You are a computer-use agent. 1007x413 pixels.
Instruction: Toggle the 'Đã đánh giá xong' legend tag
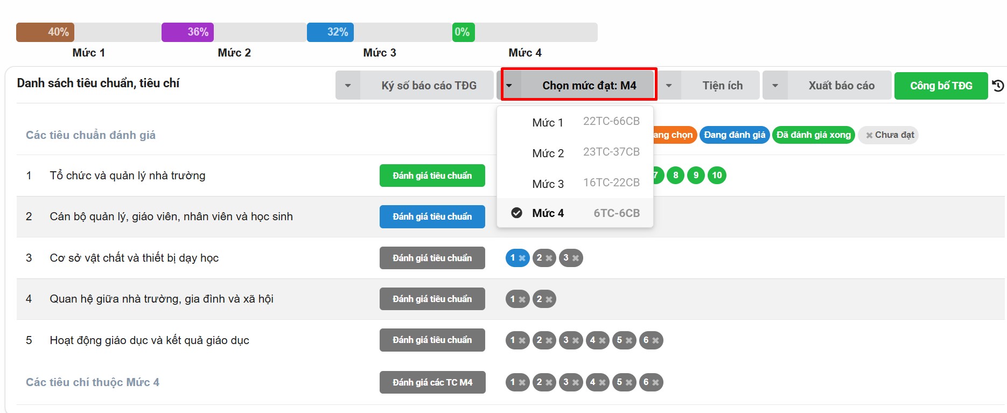813,135
